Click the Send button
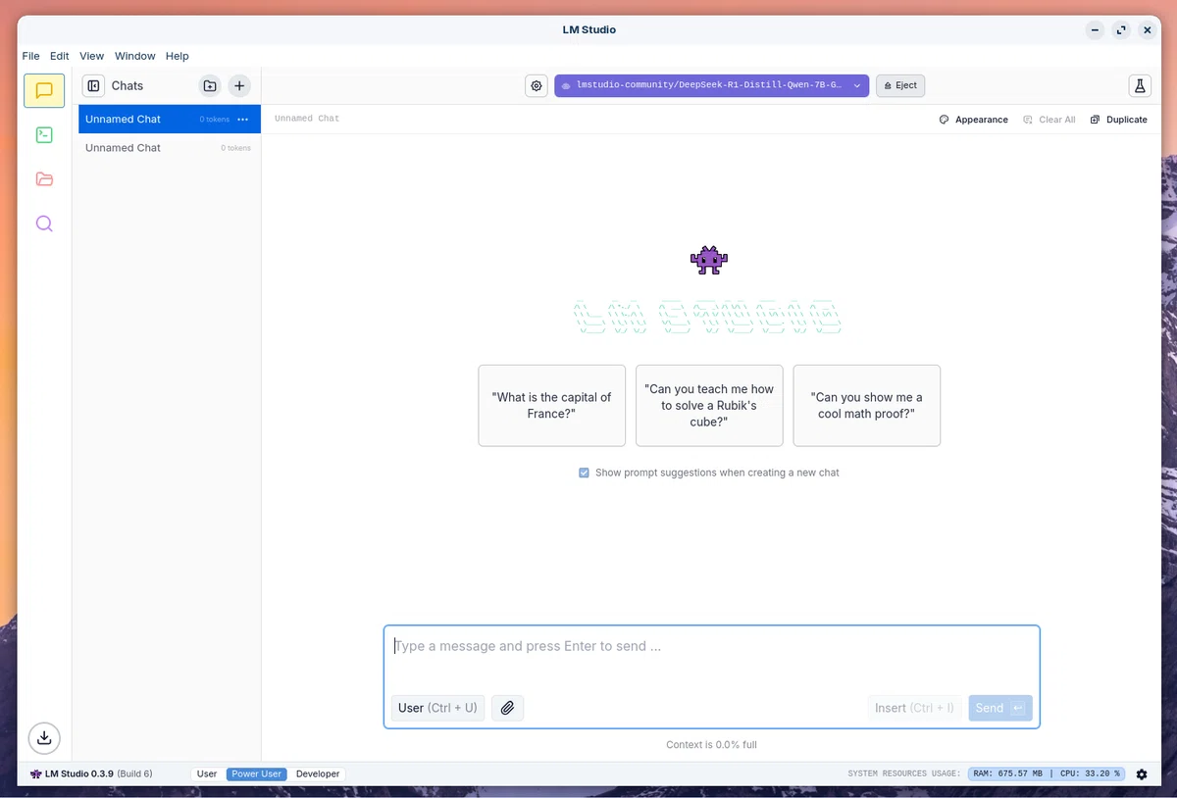The image size is (1177, 798). (x=1000, y=708)
